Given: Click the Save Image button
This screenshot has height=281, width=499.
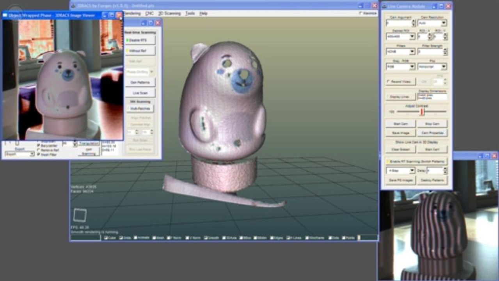Looking at the screenshot, I should [400, 133].
